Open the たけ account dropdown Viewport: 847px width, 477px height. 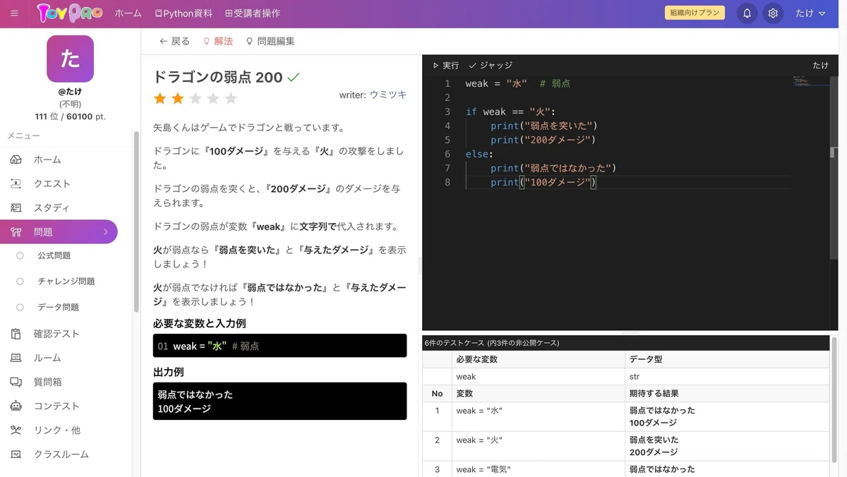(810, 13)
